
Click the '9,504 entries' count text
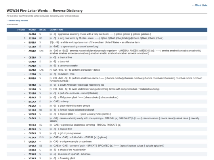point(12,24)
